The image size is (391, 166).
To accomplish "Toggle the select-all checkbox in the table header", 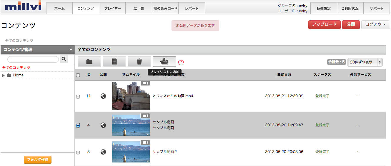I will 78,75.
